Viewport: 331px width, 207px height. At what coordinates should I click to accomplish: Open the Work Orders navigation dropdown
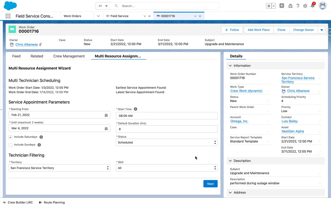(x=98, y=16)
